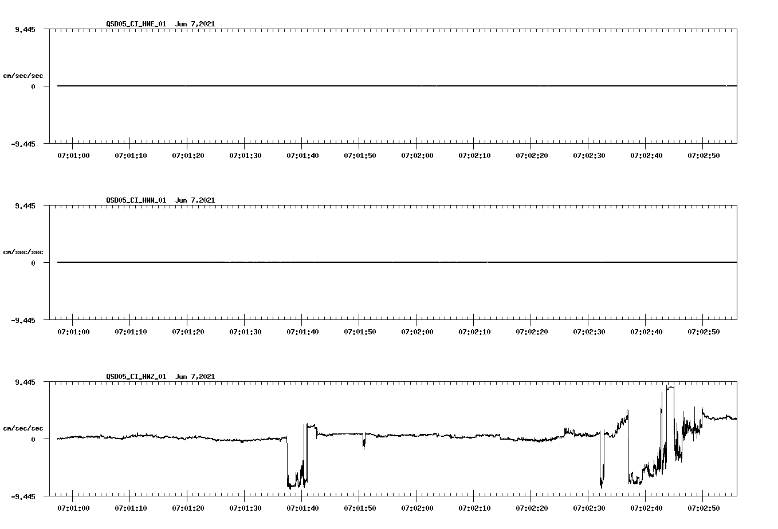Click the small HNZ trace spike near 07:01:50
Image resolution: width=778 pixels, height=529 pixels.
point(364,441)
